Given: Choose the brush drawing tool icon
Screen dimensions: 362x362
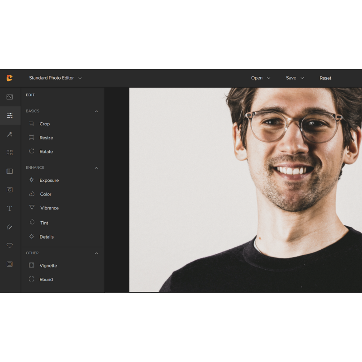Looking at the screenshot, I should click(10, 227).
